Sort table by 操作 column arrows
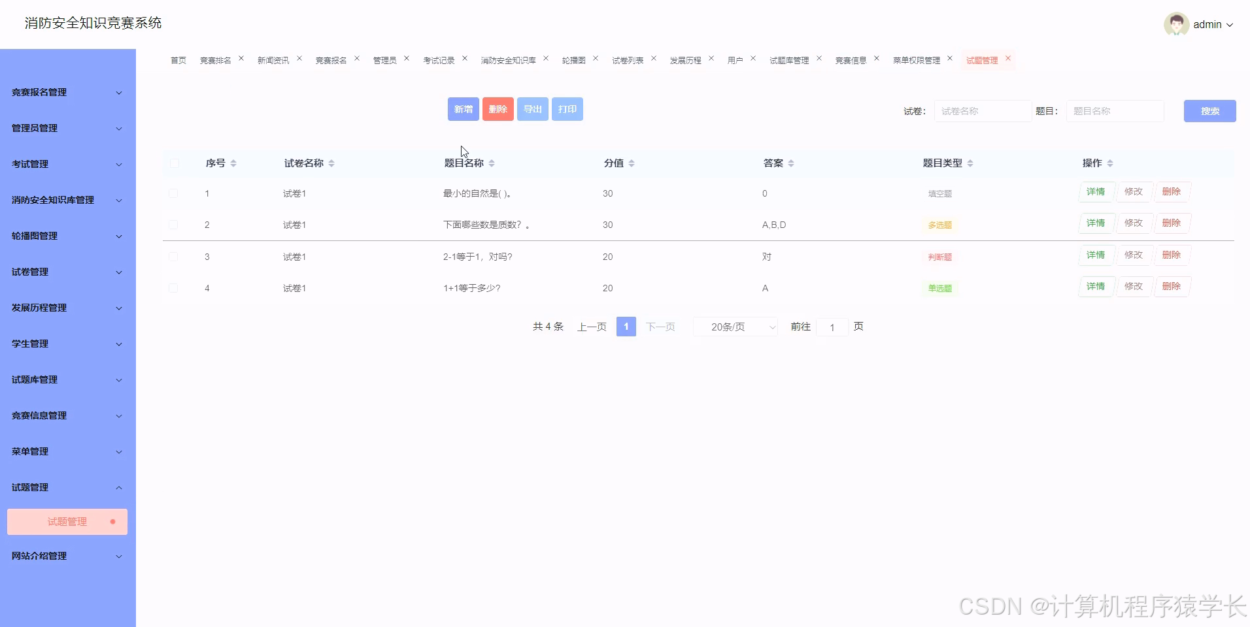 [x=1110, y=163]
